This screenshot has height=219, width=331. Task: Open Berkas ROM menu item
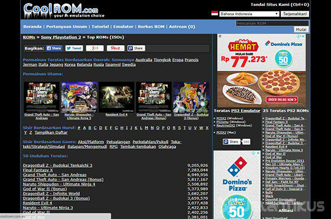[x=151, y=27]
